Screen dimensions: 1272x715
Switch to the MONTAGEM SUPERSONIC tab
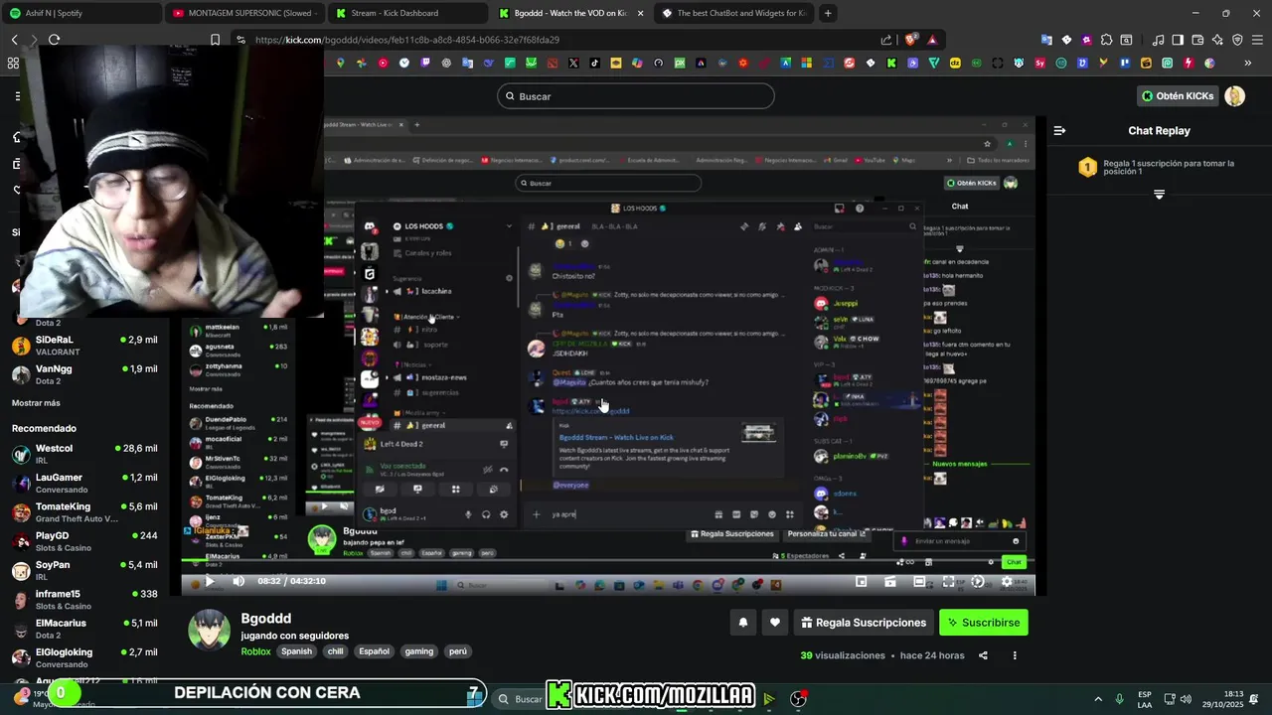[243, 13]
